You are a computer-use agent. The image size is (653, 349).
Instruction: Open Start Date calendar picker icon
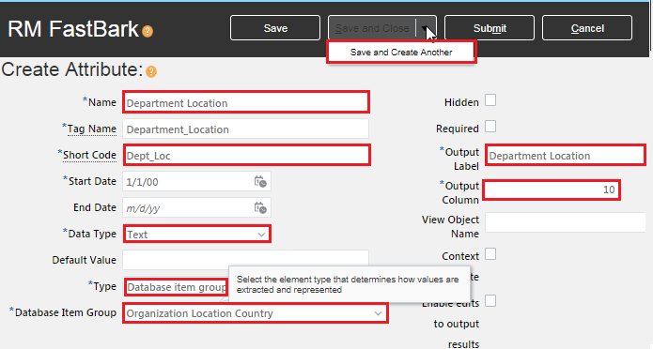[x=260, y=182]
